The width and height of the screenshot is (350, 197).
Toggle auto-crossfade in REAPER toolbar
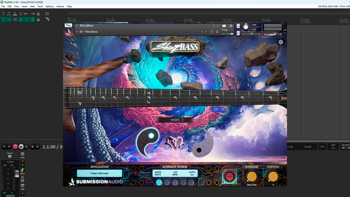tap(3, 19)
